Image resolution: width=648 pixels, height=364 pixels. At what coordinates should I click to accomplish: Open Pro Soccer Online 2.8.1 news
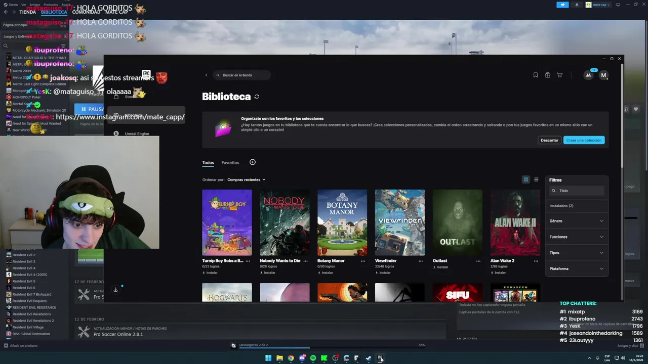[118, 334]
